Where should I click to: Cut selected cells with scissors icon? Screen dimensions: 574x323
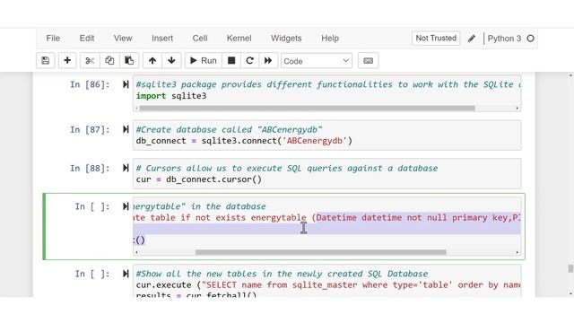pyautogui.click(x=90, y=60)
